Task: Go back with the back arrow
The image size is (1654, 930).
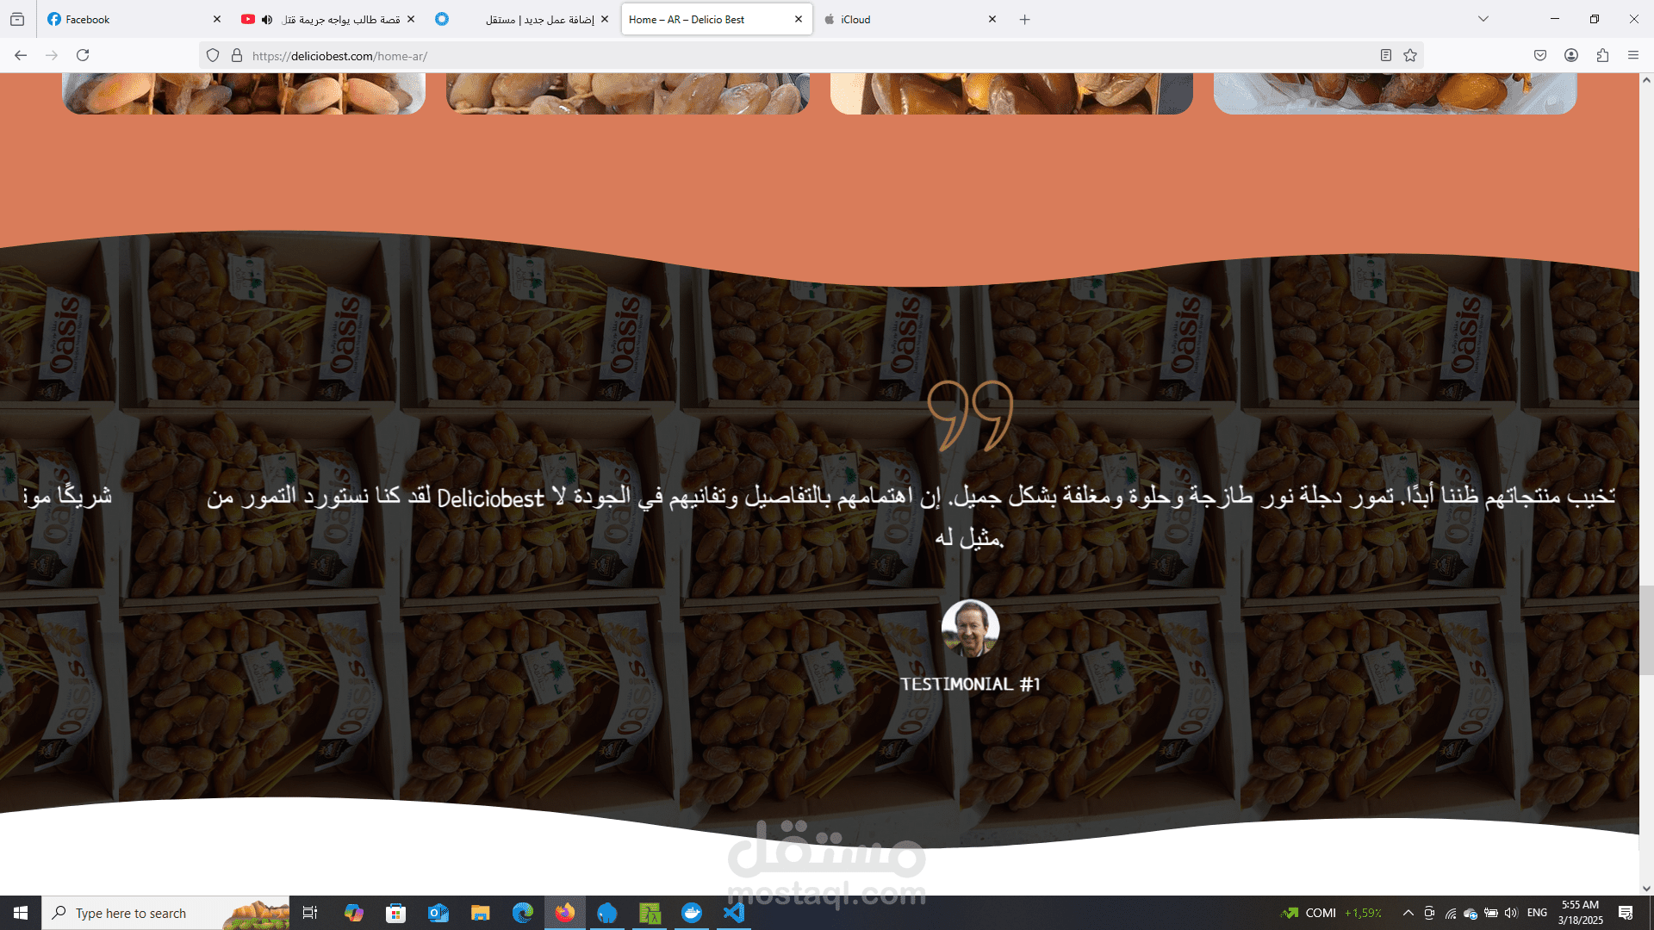Action: pos(21,55)
